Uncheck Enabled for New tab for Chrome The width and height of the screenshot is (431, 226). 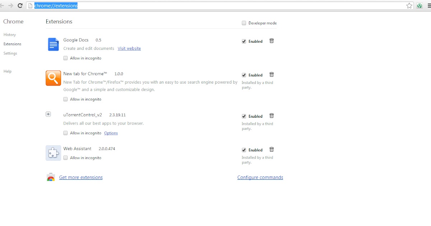point(244,75)
